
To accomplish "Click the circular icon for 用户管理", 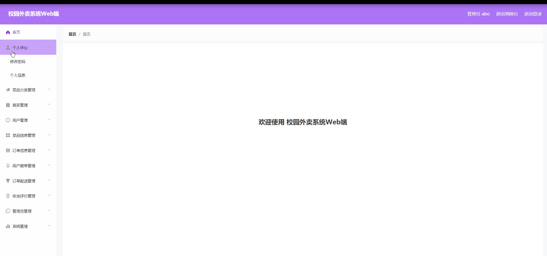I will click(8, 120).
